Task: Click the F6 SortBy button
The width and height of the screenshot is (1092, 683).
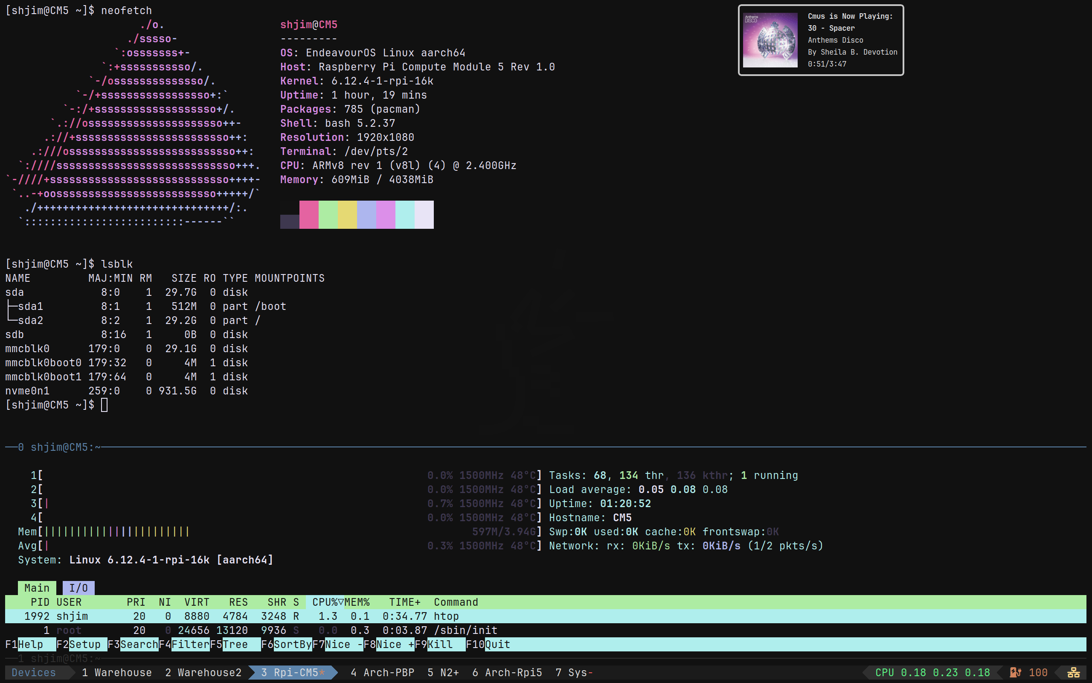Action: [287, 644]
